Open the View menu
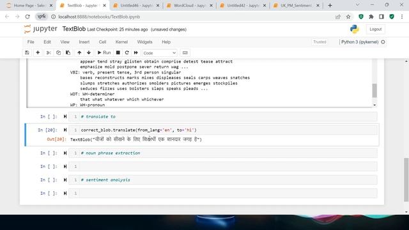 pos(65,42)
